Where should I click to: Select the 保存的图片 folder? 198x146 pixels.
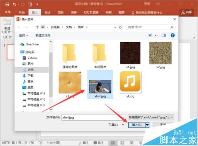(70, 56)
